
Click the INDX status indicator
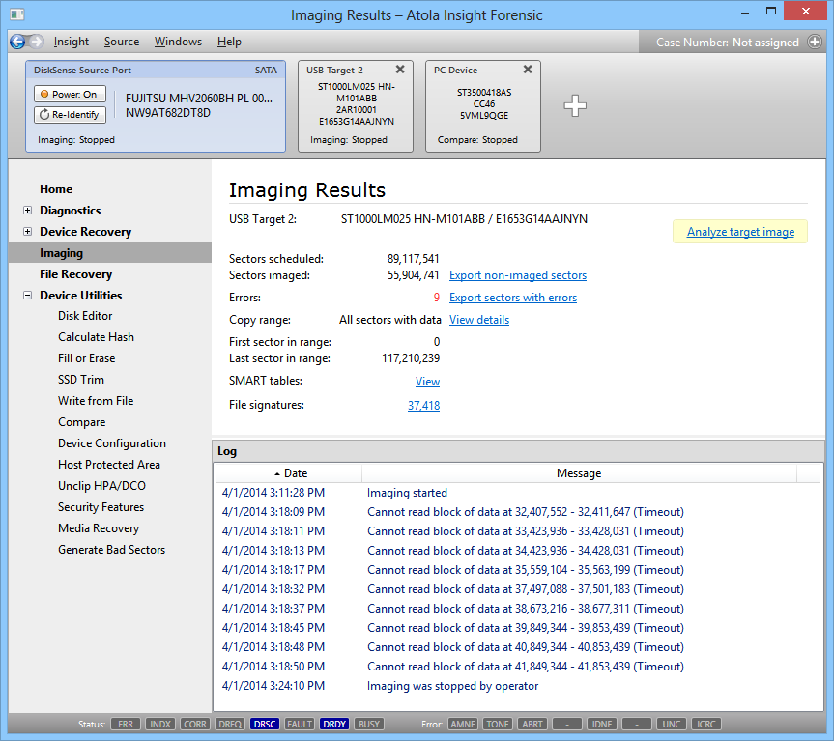(160, 724)
